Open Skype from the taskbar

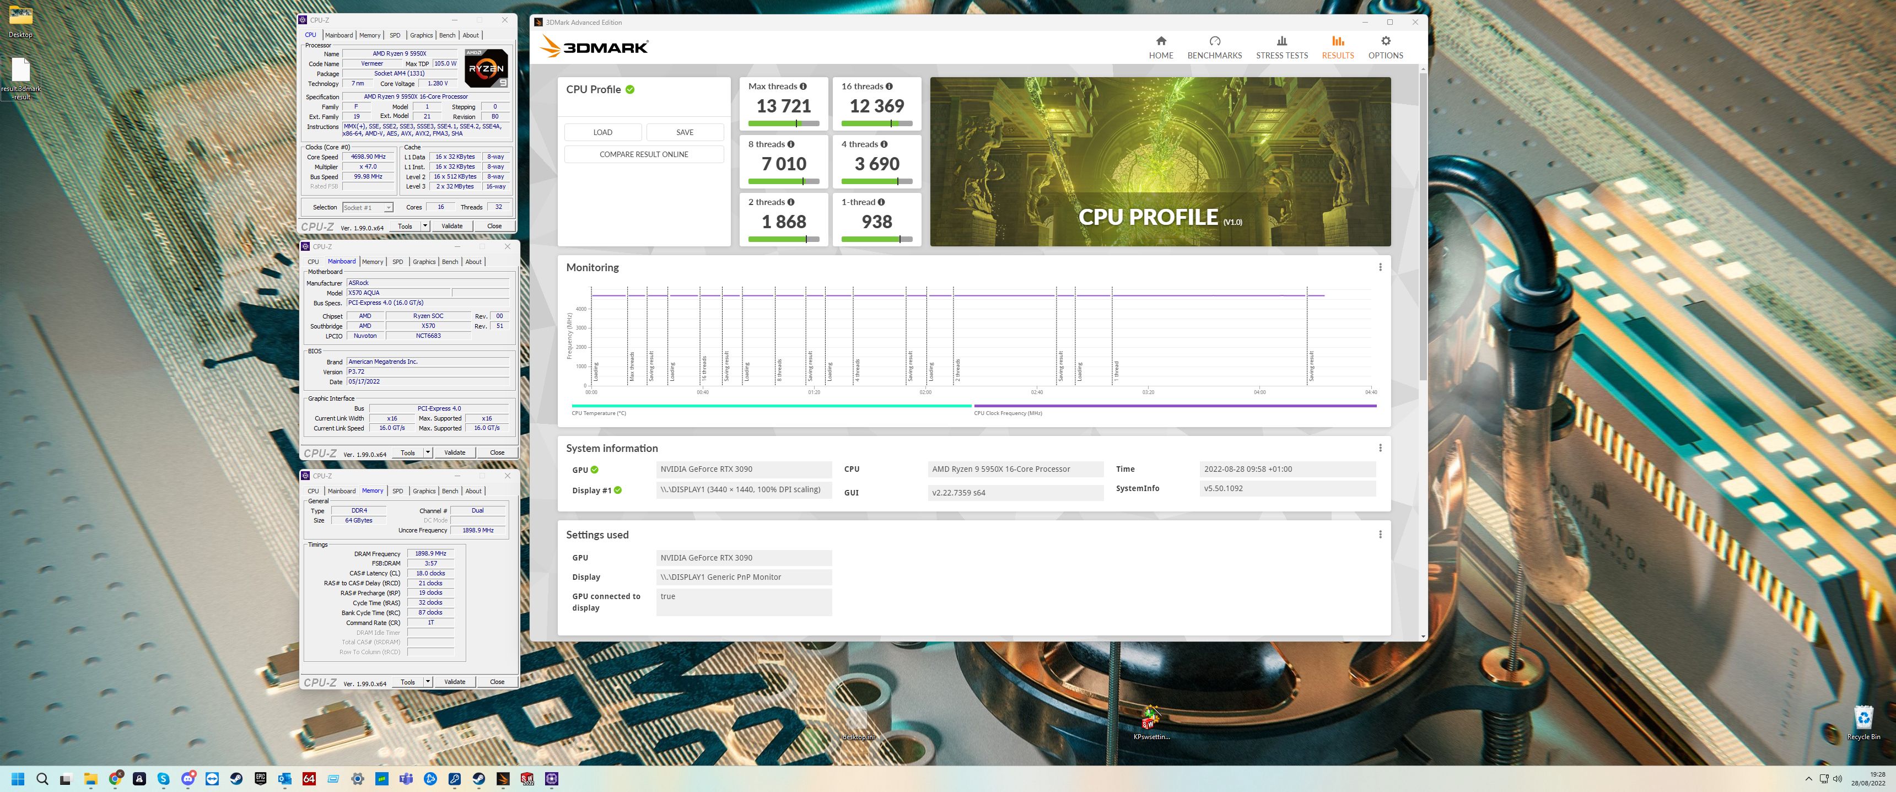(163, 778)
